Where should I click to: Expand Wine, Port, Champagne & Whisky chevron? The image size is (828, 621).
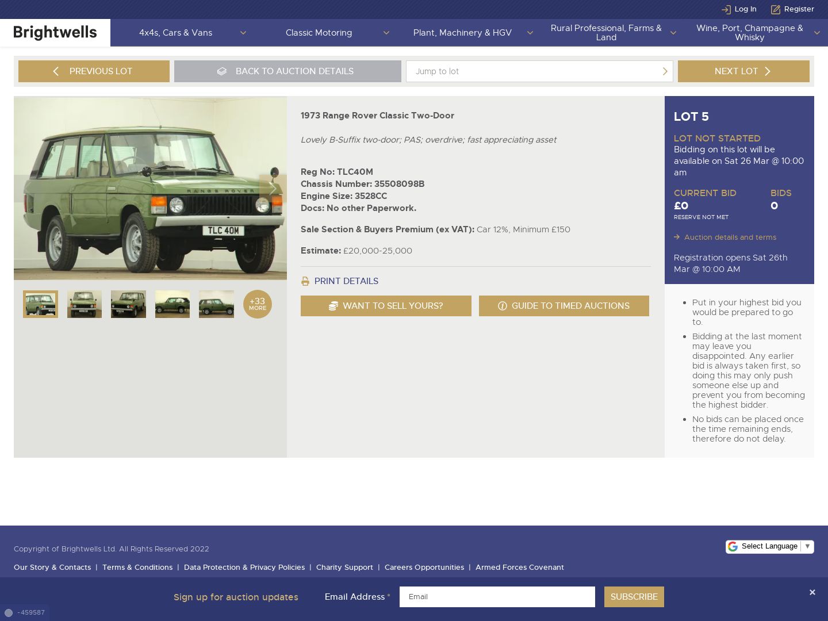(x=817, y=33)
